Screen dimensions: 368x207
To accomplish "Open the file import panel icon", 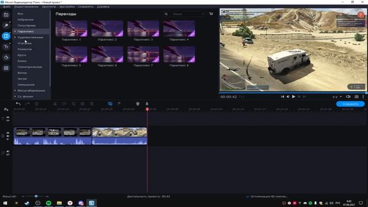I will click(x=6, y=15).
